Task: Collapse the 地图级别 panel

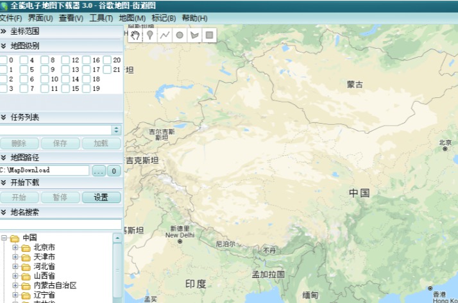Action: point(3,45)
